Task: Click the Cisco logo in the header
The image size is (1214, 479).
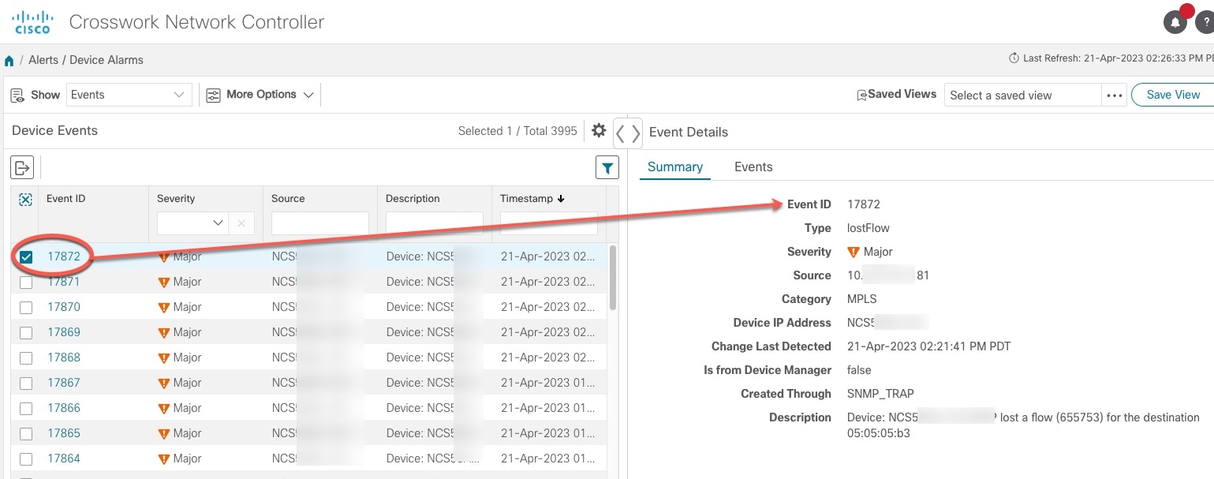Action: click(32, 21)
